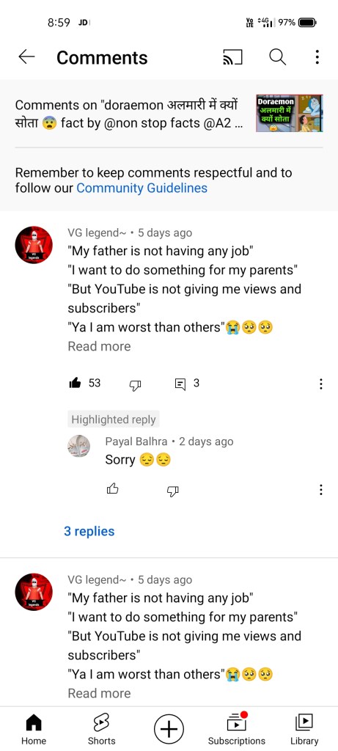Dislike Payal Balhra's 'Sorry' reply
338x751 pixels.
coord(173,490)
